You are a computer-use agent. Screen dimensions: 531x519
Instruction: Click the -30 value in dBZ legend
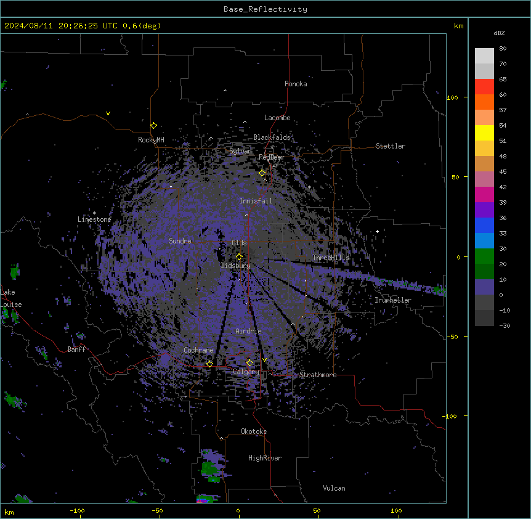click(x=505, y=325)
